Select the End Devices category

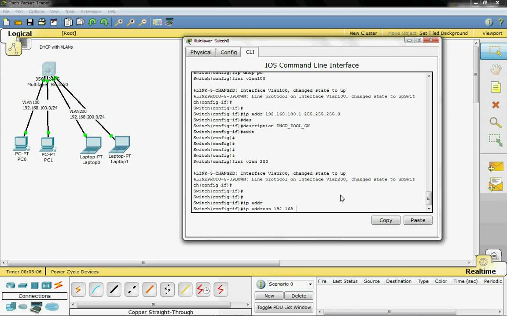point(11,306)
